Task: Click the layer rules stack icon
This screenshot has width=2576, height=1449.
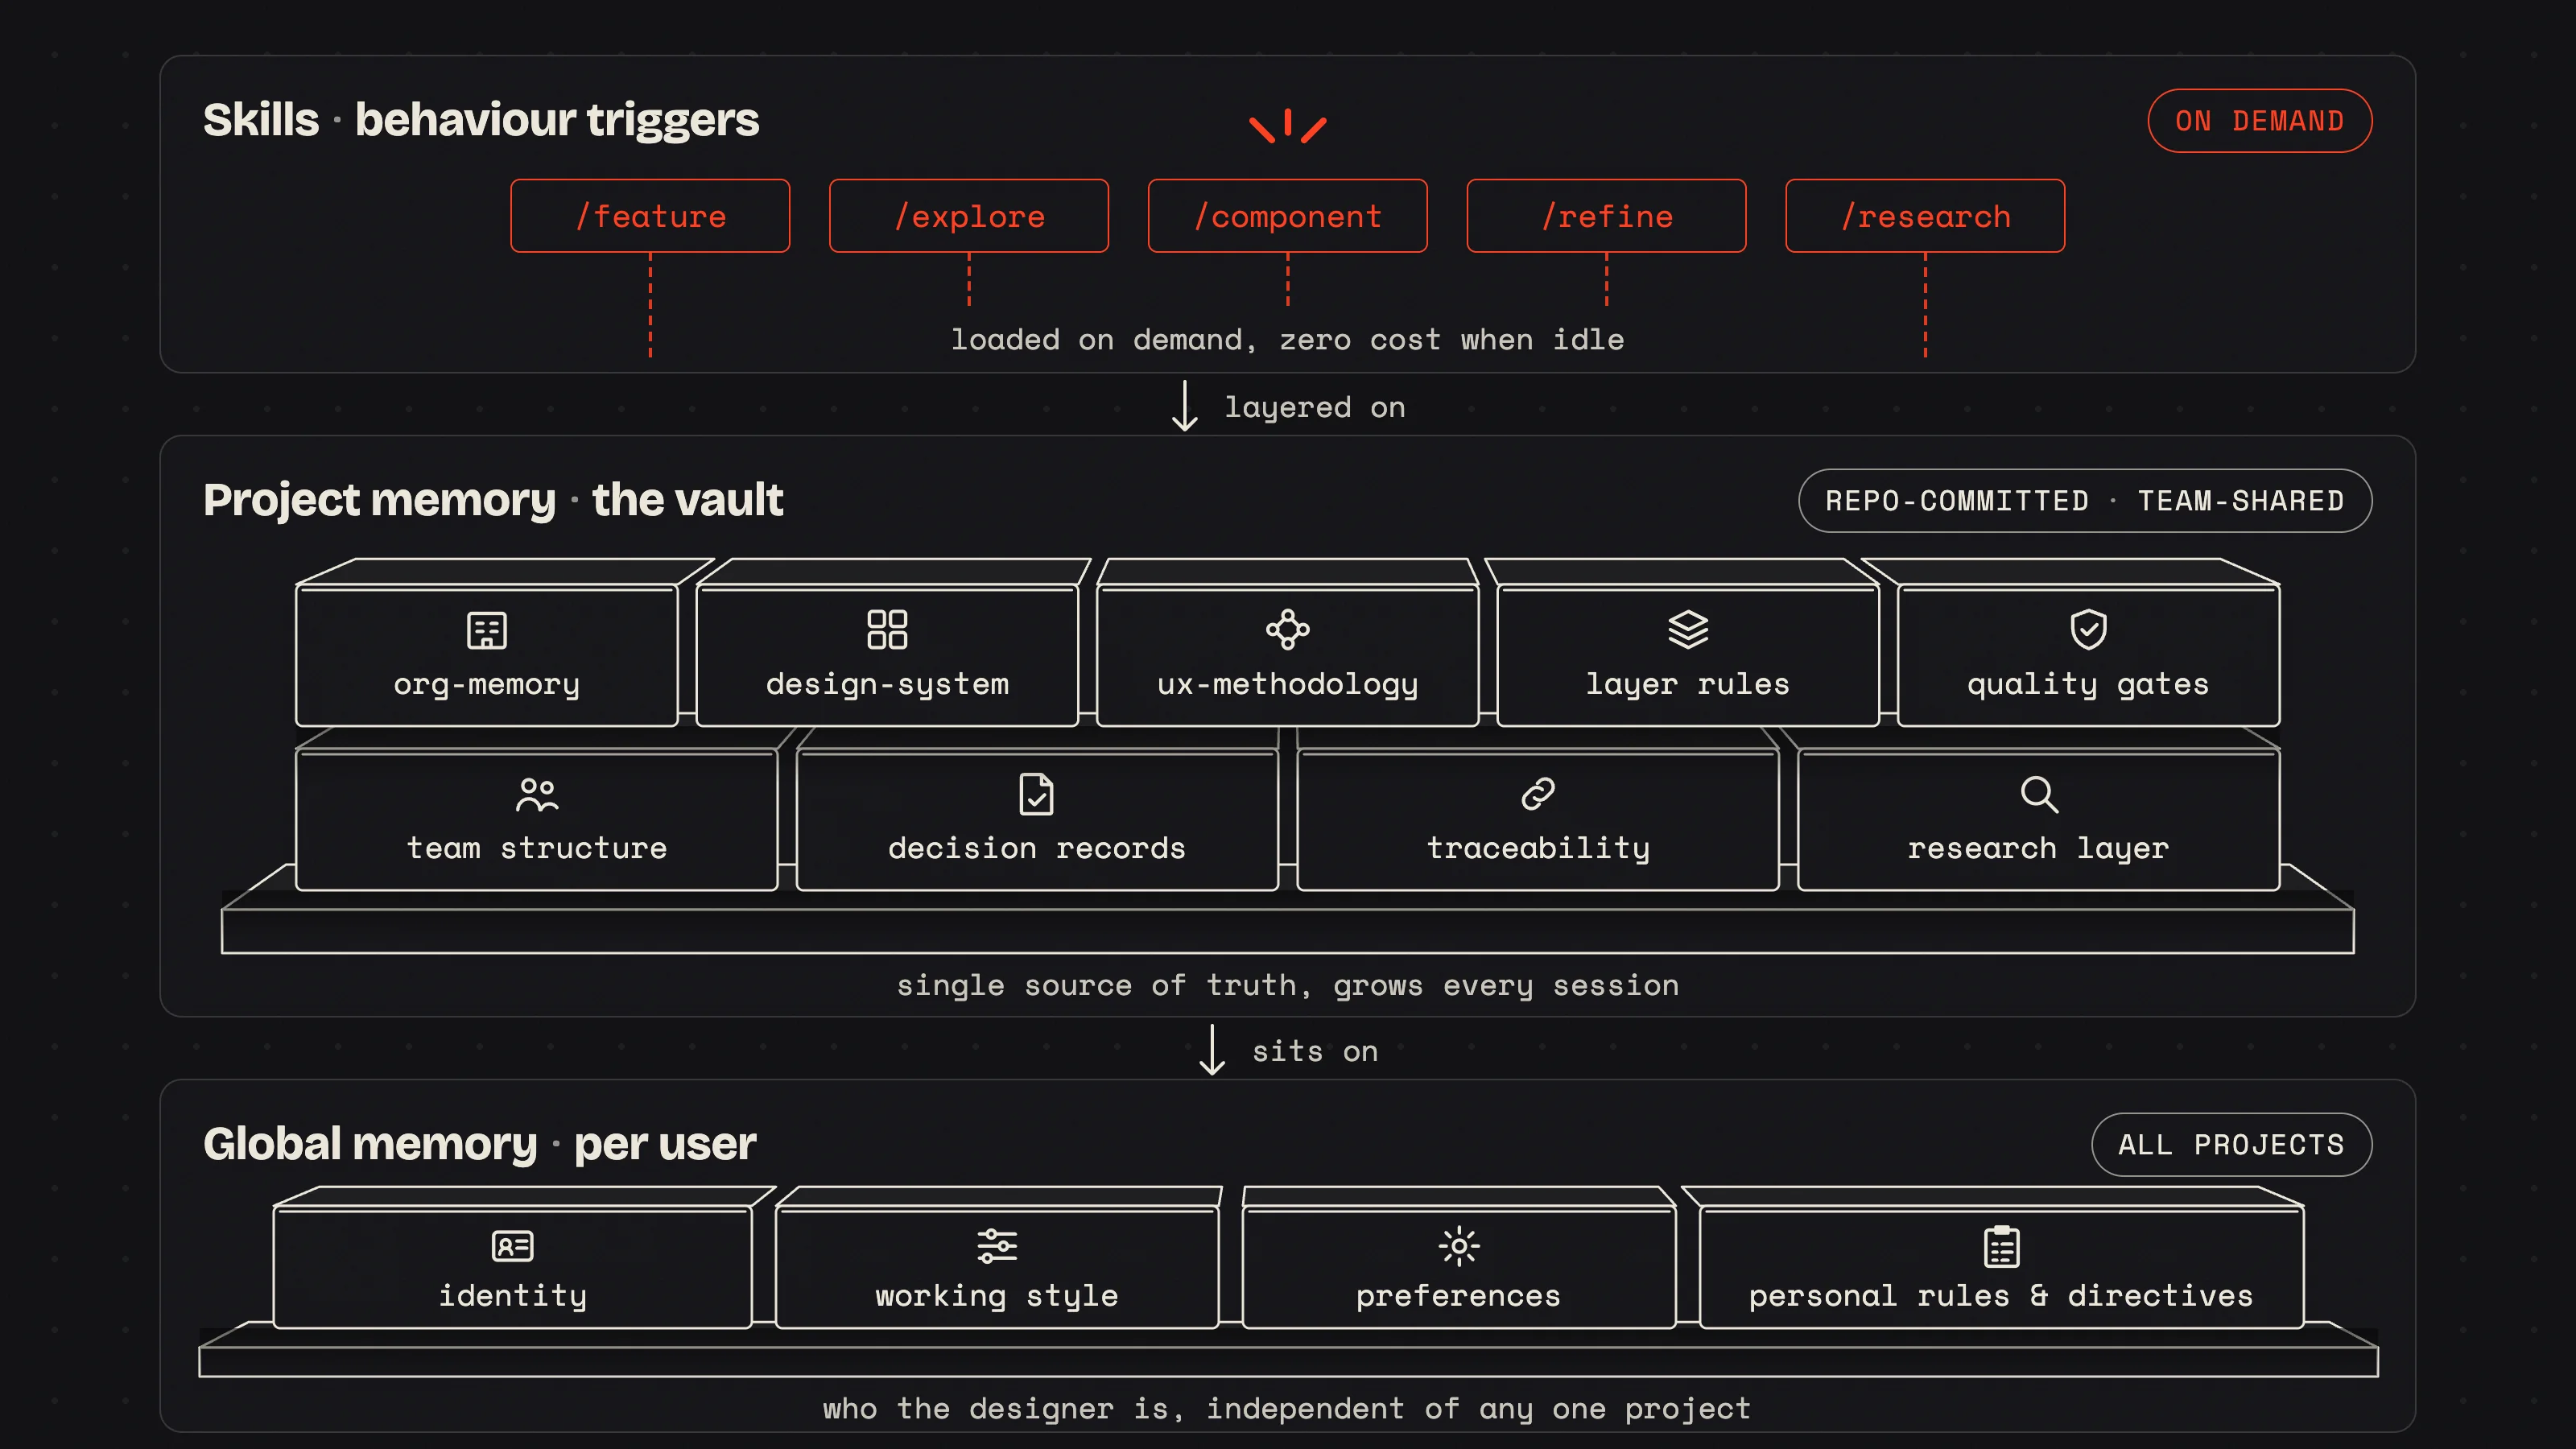Action: pyautogui.click(x=1688, y=630)
